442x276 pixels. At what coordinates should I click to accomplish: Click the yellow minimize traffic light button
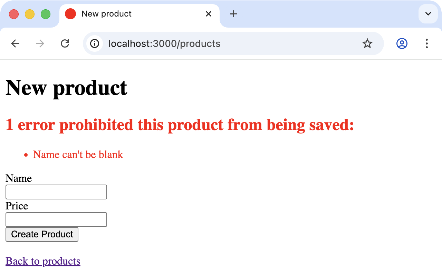coord(30,14)
